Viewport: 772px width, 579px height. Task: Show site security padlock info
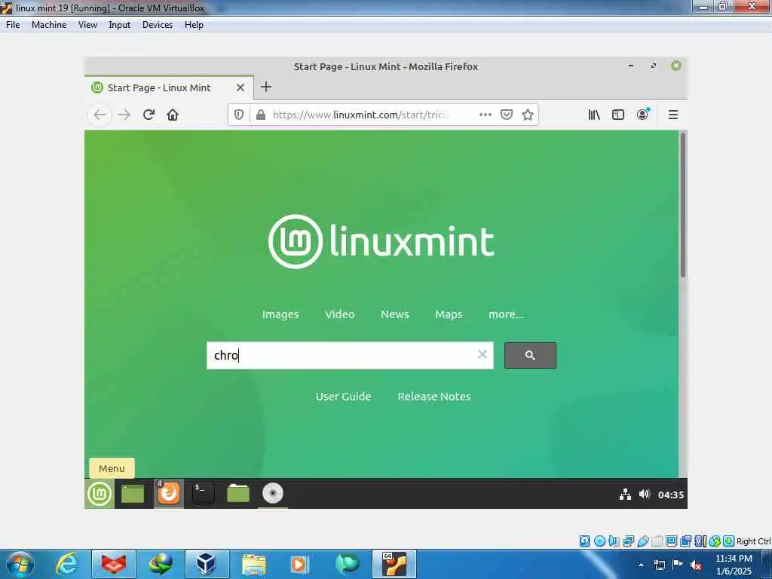point(261,115)
